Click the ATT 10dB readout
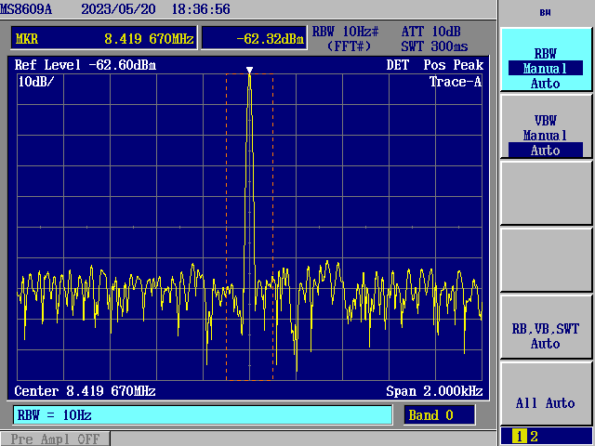The height and width of the screenshot is (446, 595). click(x=431, y=31)
